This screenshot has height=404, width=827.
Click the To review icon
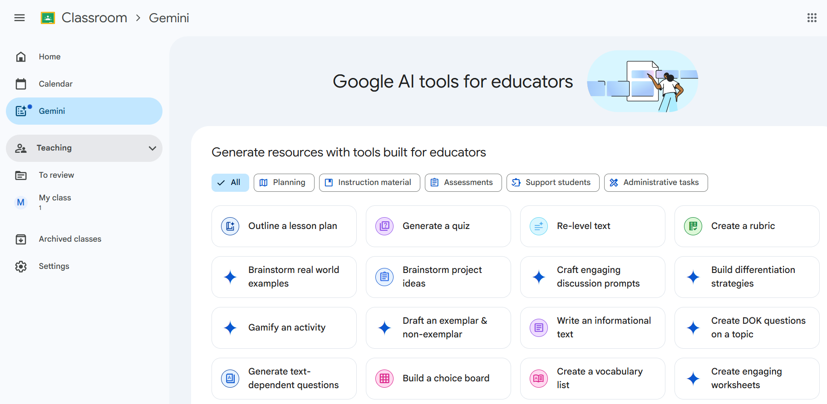(x=21, y=175)
